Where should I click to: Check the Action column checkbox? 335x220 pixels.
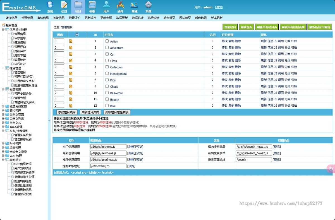107,41
